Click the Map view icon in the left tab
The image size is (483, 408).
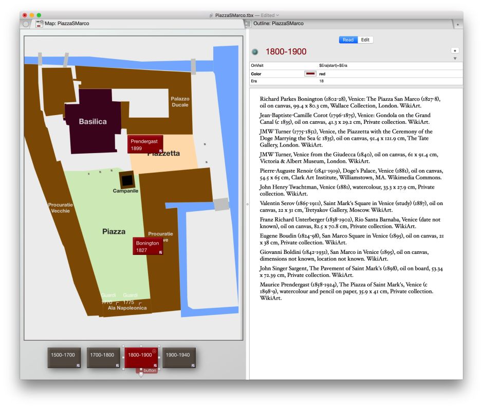39,23
